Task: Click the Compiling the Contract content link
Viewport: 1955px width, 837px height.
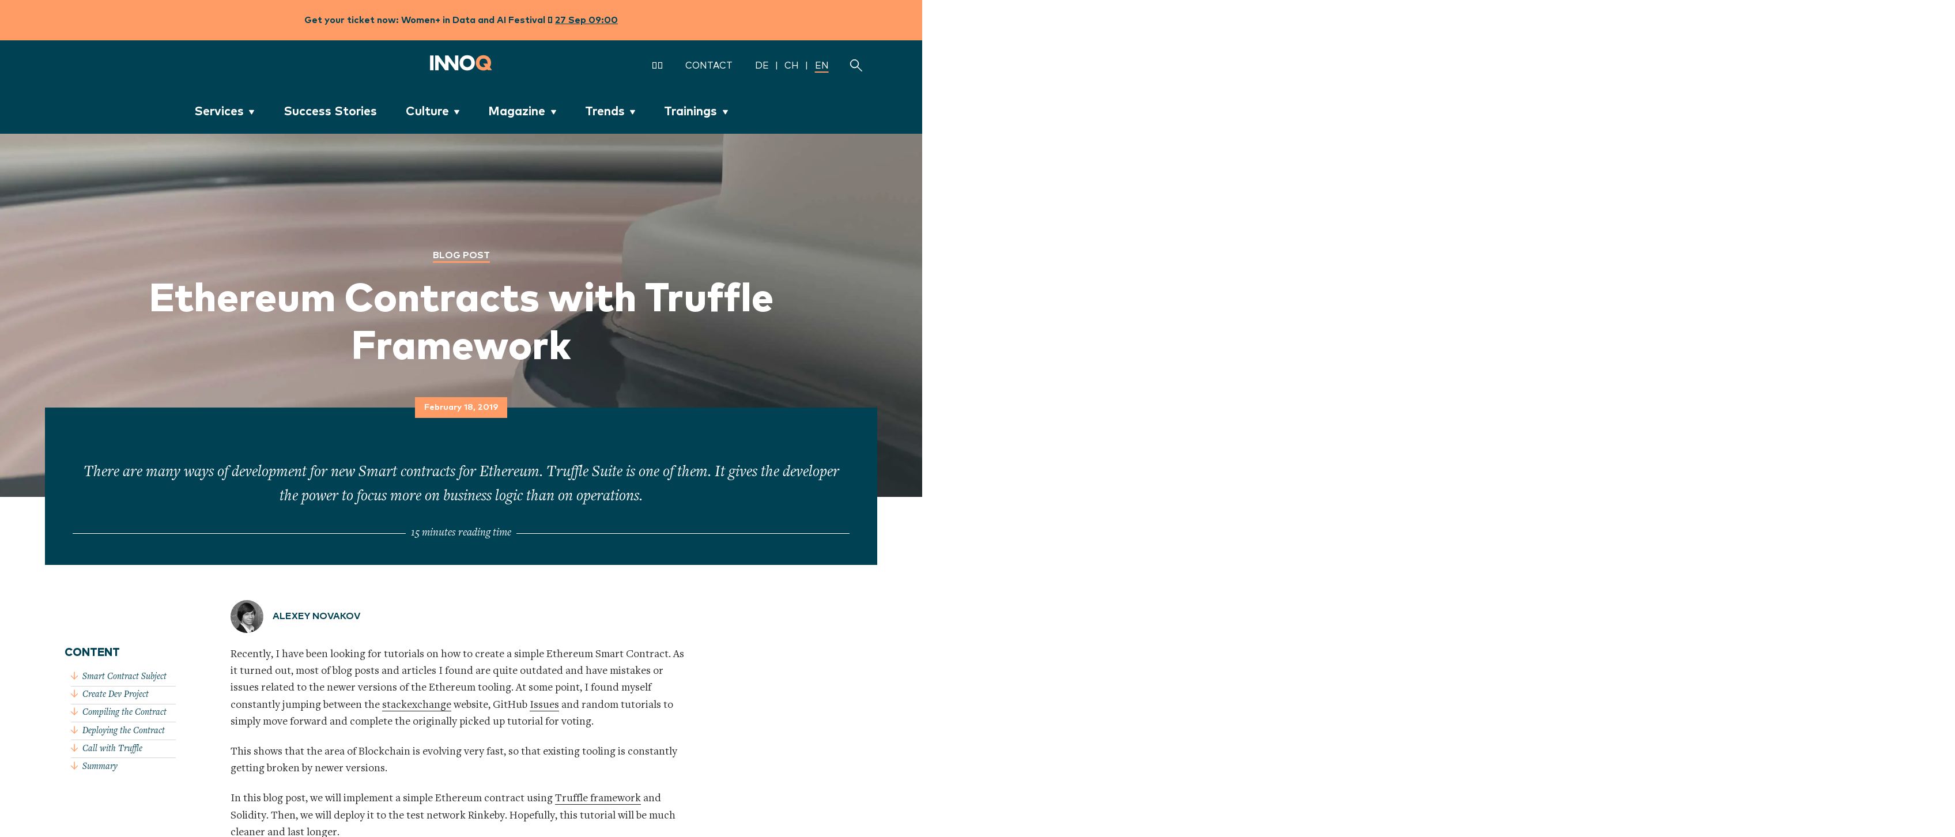Action: 123,711
